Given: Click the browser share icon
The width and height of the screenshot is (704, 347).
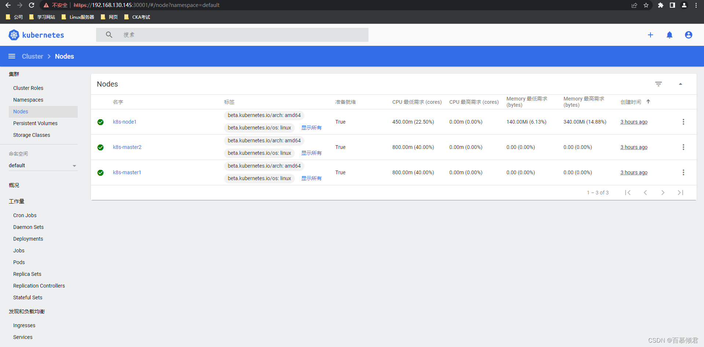Looking at the screenshot, I should coord(634,5).
